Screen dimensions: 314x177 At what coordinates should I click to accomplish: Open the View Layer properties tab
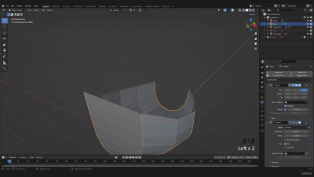[x=262, y=82]
